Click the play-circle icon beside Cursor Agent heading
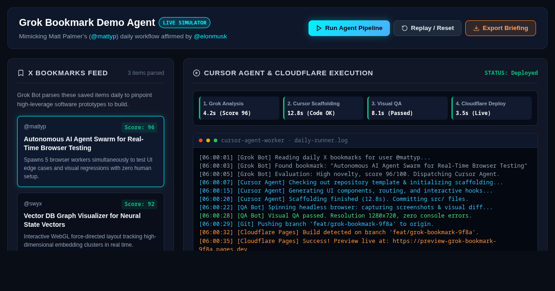Screen dimensions: 555x291 click(197, 73)
